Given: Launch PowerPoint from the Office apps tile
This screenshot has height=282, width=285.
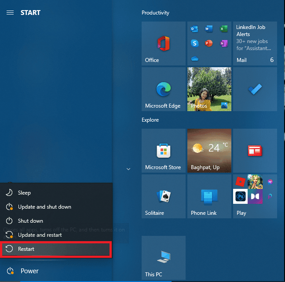Looking at the screenshot, I should coord(209,43).
